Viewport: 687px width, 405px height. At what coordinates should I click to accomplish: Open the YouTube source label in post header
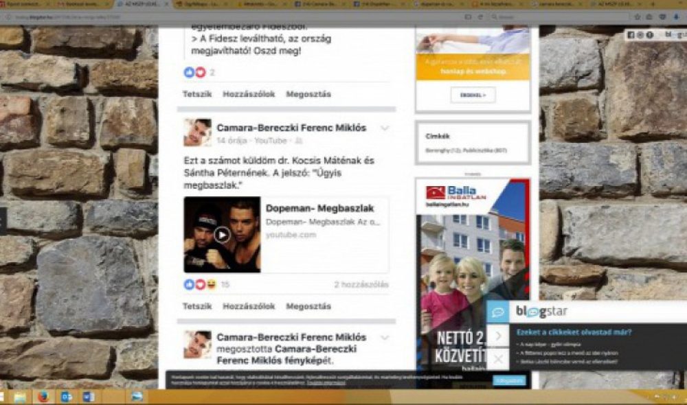pyautogui.click(x=270, y=141)
